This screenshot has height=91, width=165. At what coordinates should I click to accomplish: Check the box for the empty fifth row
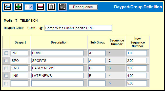pyautogui.click(x=6, y=83)
